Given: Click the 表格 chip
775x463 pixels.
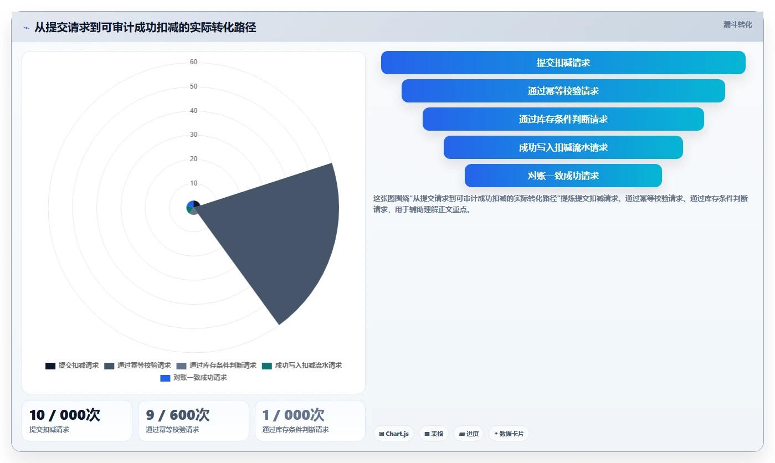Looking at the screenshot, I should [434, 434].
